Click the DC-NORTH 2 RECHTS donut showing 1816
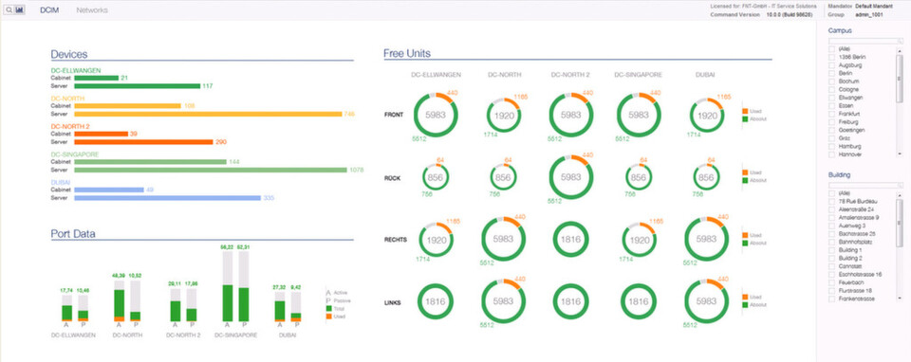The width and height of the screenshot is (911, 362). [x=570, y=239]
